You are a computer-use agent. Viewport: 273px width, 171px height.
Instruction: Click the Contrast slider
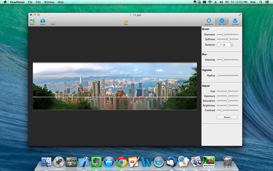coord(227,110)
